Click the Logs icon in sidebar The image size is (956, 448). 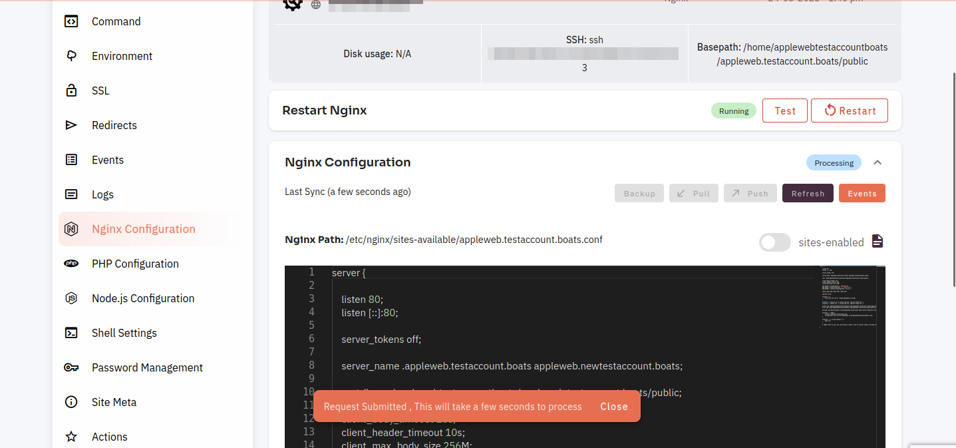[71, 194]
